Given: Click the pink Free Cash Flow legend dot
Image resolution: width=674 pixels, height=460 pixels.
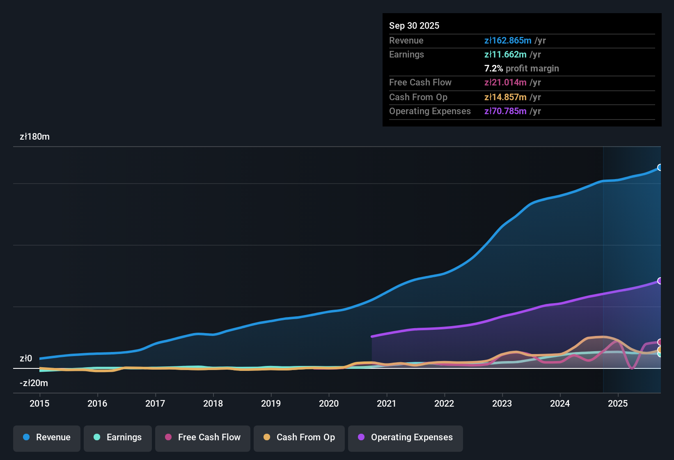Looking at the screenshot, I should pyautogui.click(x=168, y=437).
